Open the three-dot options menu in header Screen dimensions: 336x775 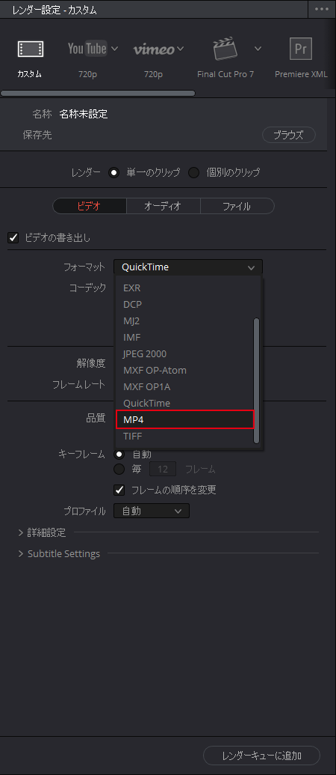pos(322,10)
